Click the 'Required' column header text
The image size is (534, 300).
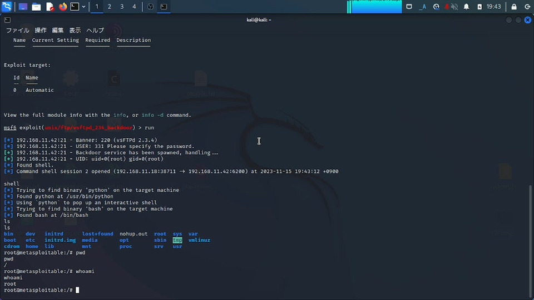tap(98, 40)
